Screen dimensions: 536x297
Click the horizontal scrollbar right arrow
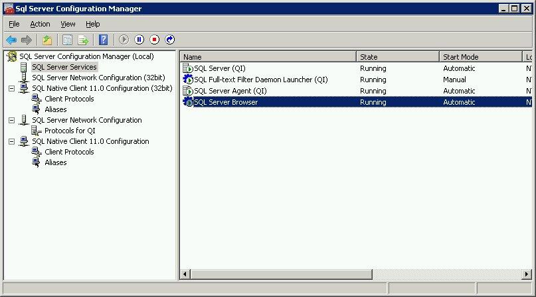526,274
